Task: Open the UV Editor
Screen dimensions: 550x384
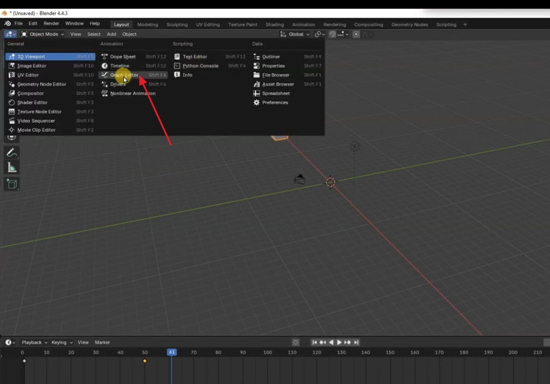Action: click(50, 75)
